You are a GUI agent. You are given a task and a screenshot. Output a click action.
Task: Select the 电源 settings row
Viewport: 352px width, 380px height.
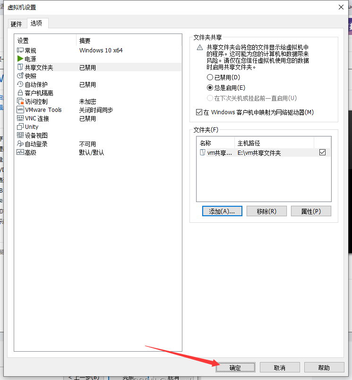coord(99,59)
